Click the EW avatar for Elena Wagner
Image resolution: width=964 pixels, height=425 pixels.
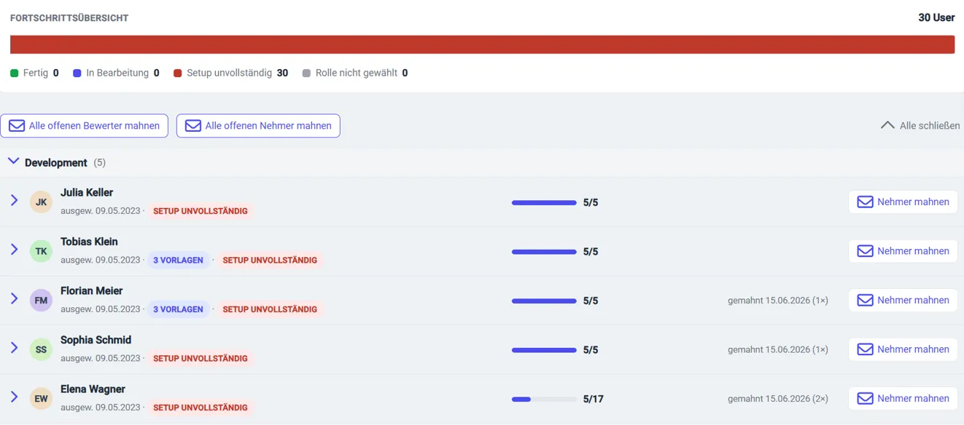pos(41,399)
